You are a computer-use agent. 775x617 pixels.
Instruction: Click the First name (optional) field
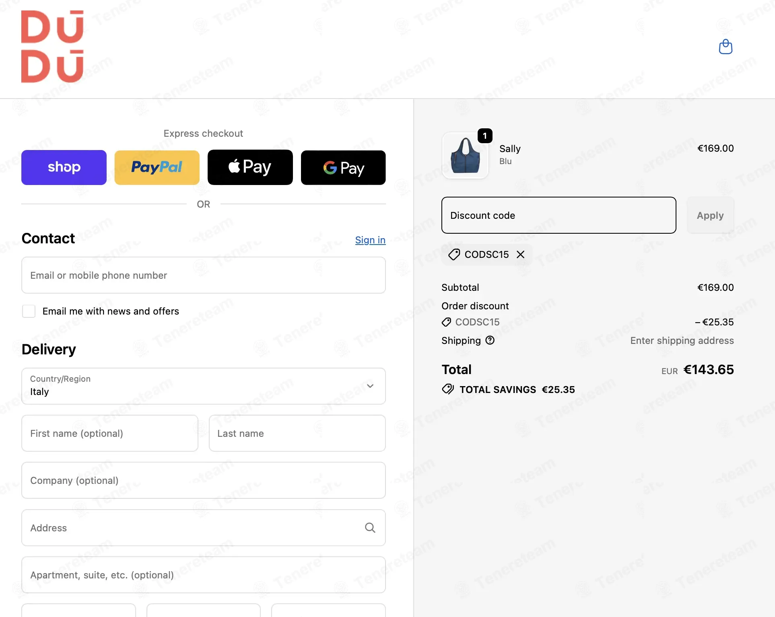click(110, 433)
